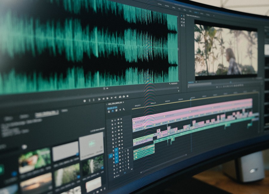Select the green foliage clip thumbnail
The image size is (269, 194).
34,160
